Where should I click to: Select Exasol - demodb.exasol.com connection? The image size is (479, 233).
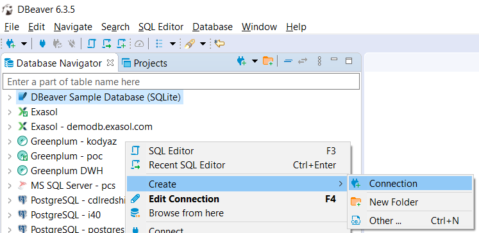tap(91, 127)
